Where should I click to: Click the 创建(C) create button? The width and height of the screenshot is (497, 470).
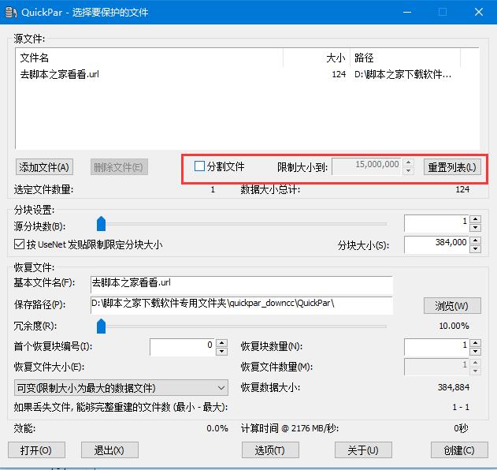point(459,450)
